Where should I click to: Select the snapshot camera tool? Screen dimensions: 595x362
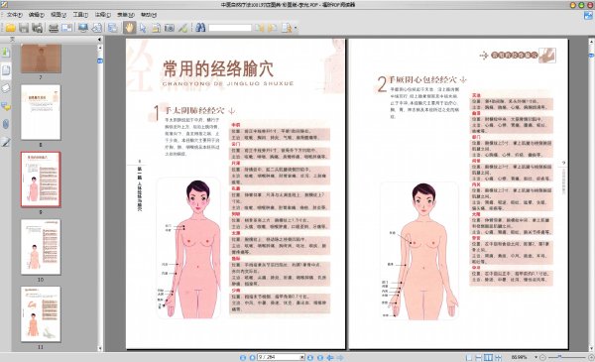[x=170, y=28]
